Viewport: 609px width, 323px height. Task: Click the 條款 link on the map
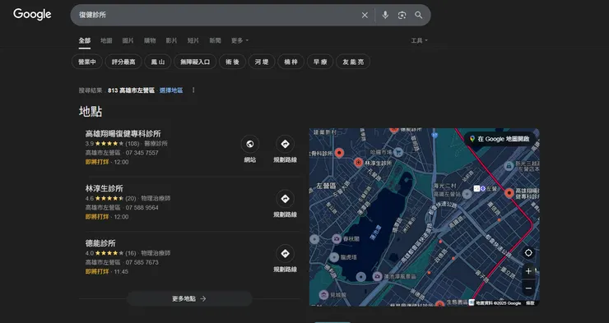530,303
